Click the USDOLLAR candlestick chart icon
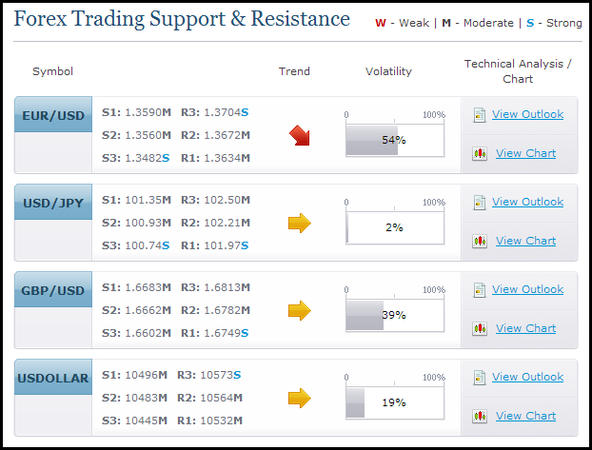 click(480, 417)
